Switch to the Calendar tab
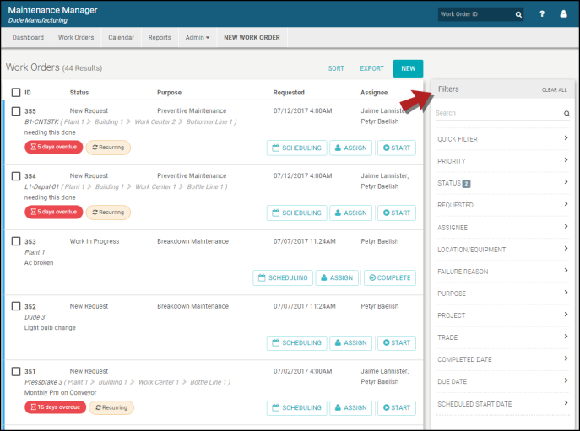 click(x=121, y=38)
